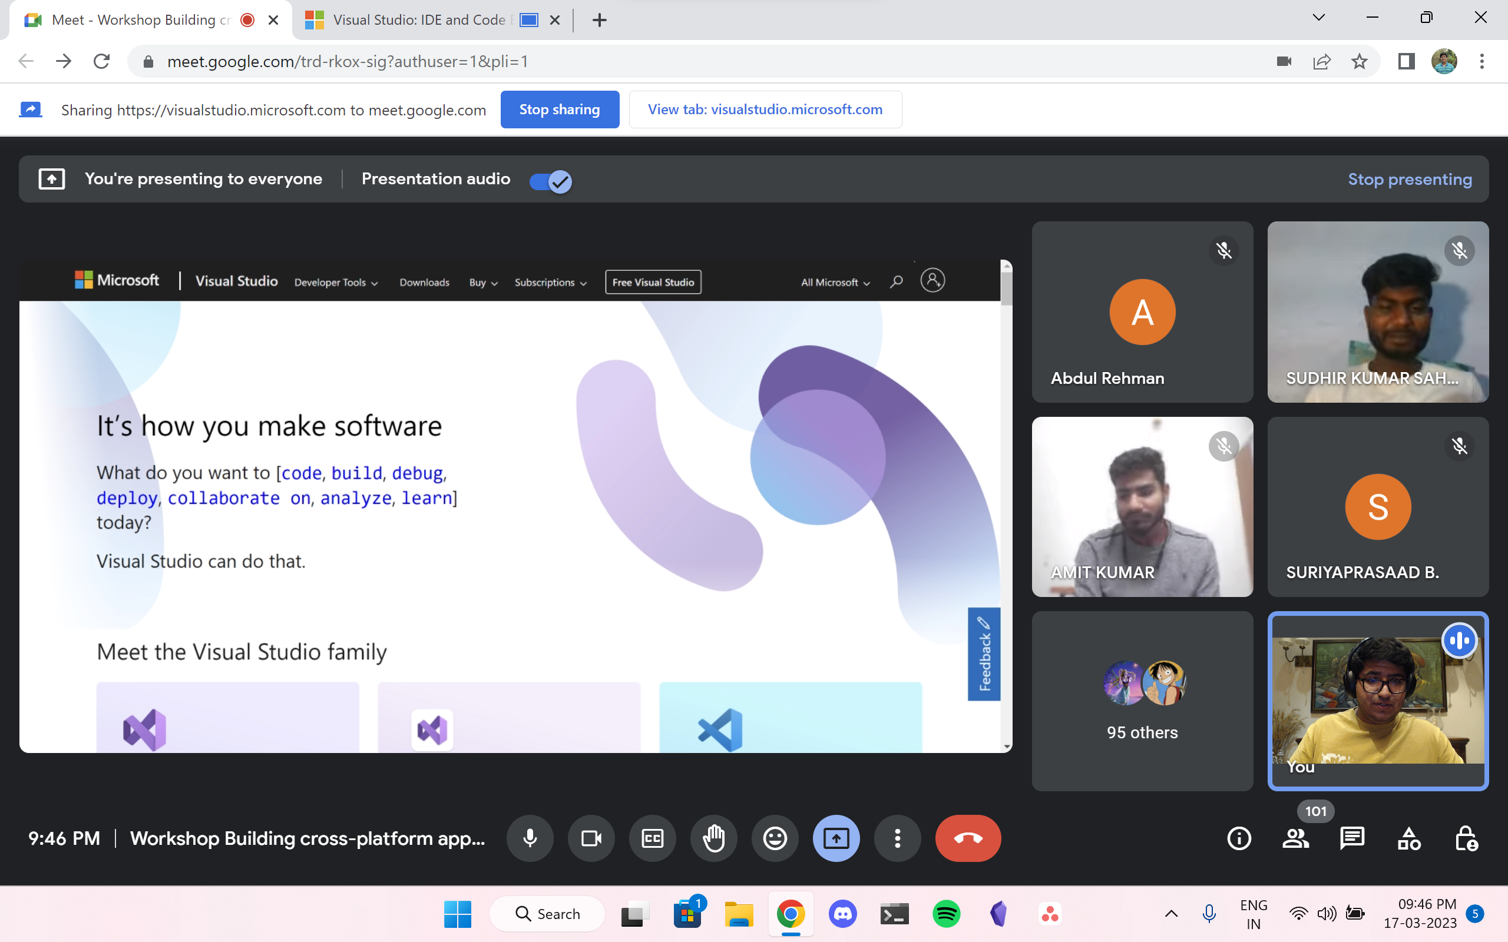Send a reaction emoji
The image size is (1508, 942).
tap(775, 838)
